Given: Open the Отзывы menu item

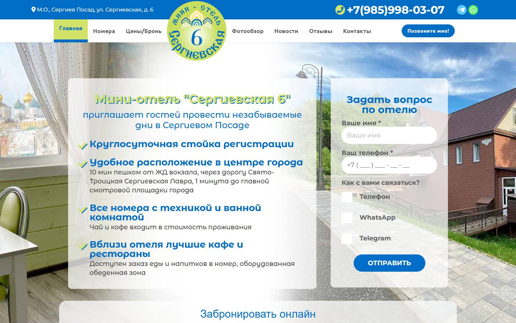Looking at the screenshot, I should pos(321,31).
